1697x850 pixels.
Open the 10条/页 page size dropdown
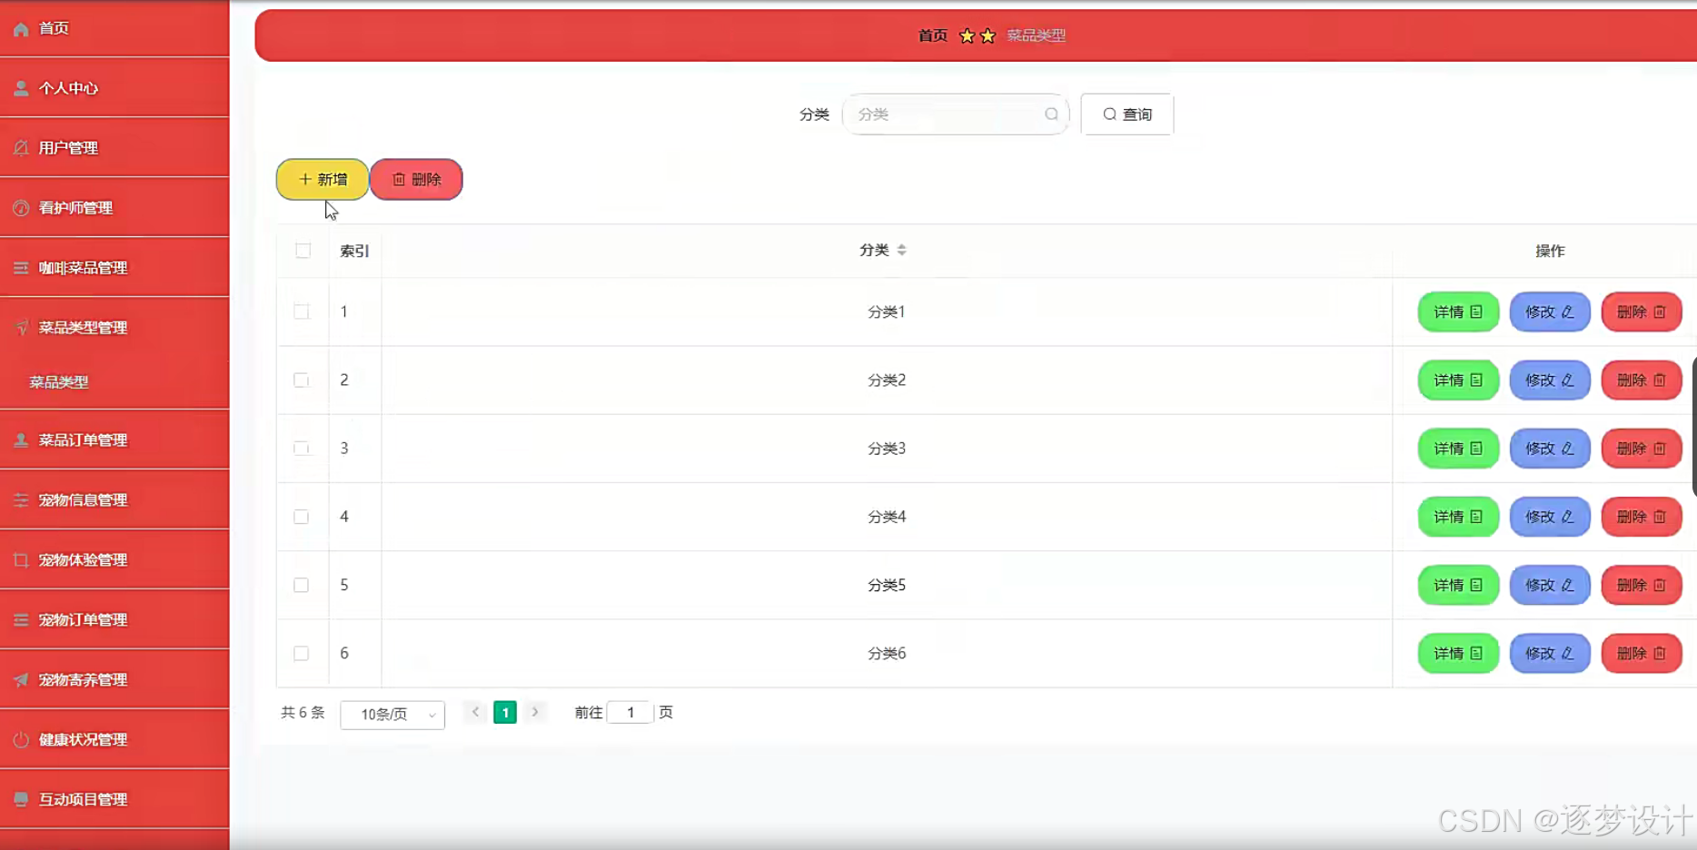pyautogui.click(x=392, y=715)
